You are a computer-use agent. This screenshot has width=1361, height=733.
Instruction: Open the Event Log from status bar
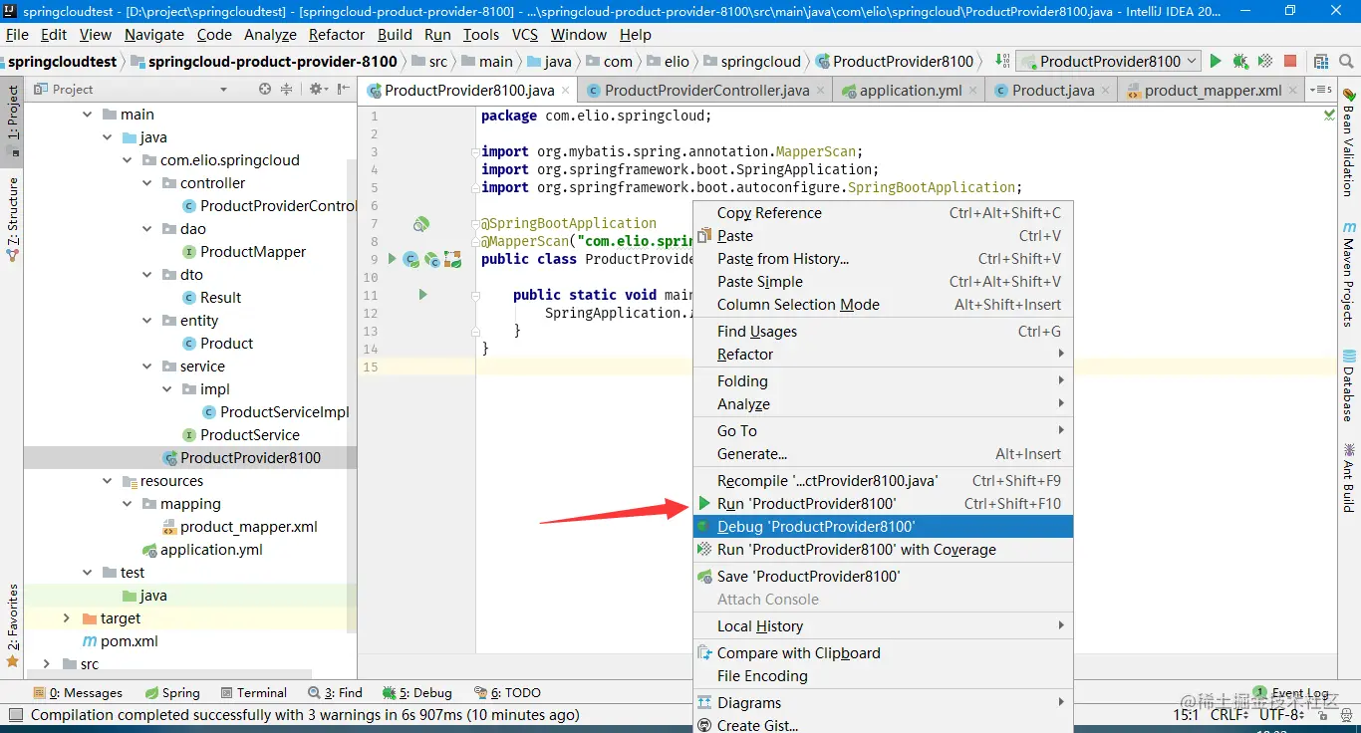[1290, 693]
